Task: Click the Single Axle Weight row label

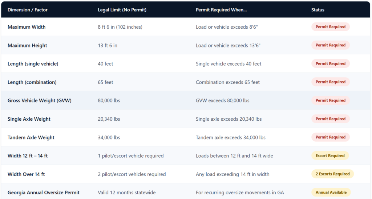Action: pyautogui.click(x=29, y=119)
